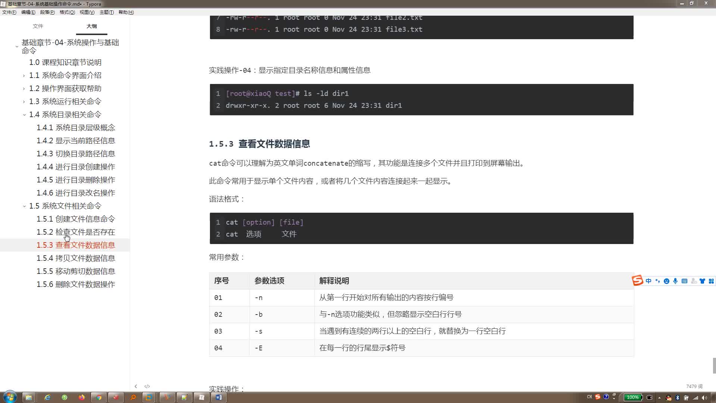
Task: Expand 1.3 系统运行相关命令 outline arrow
Action: click(x=24, y=102)
